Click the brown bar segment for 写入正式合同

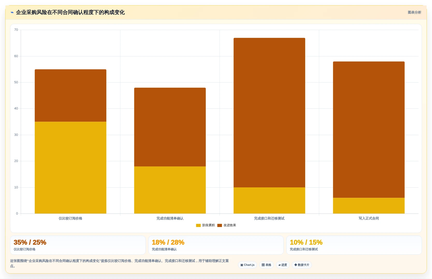point(369,130)
